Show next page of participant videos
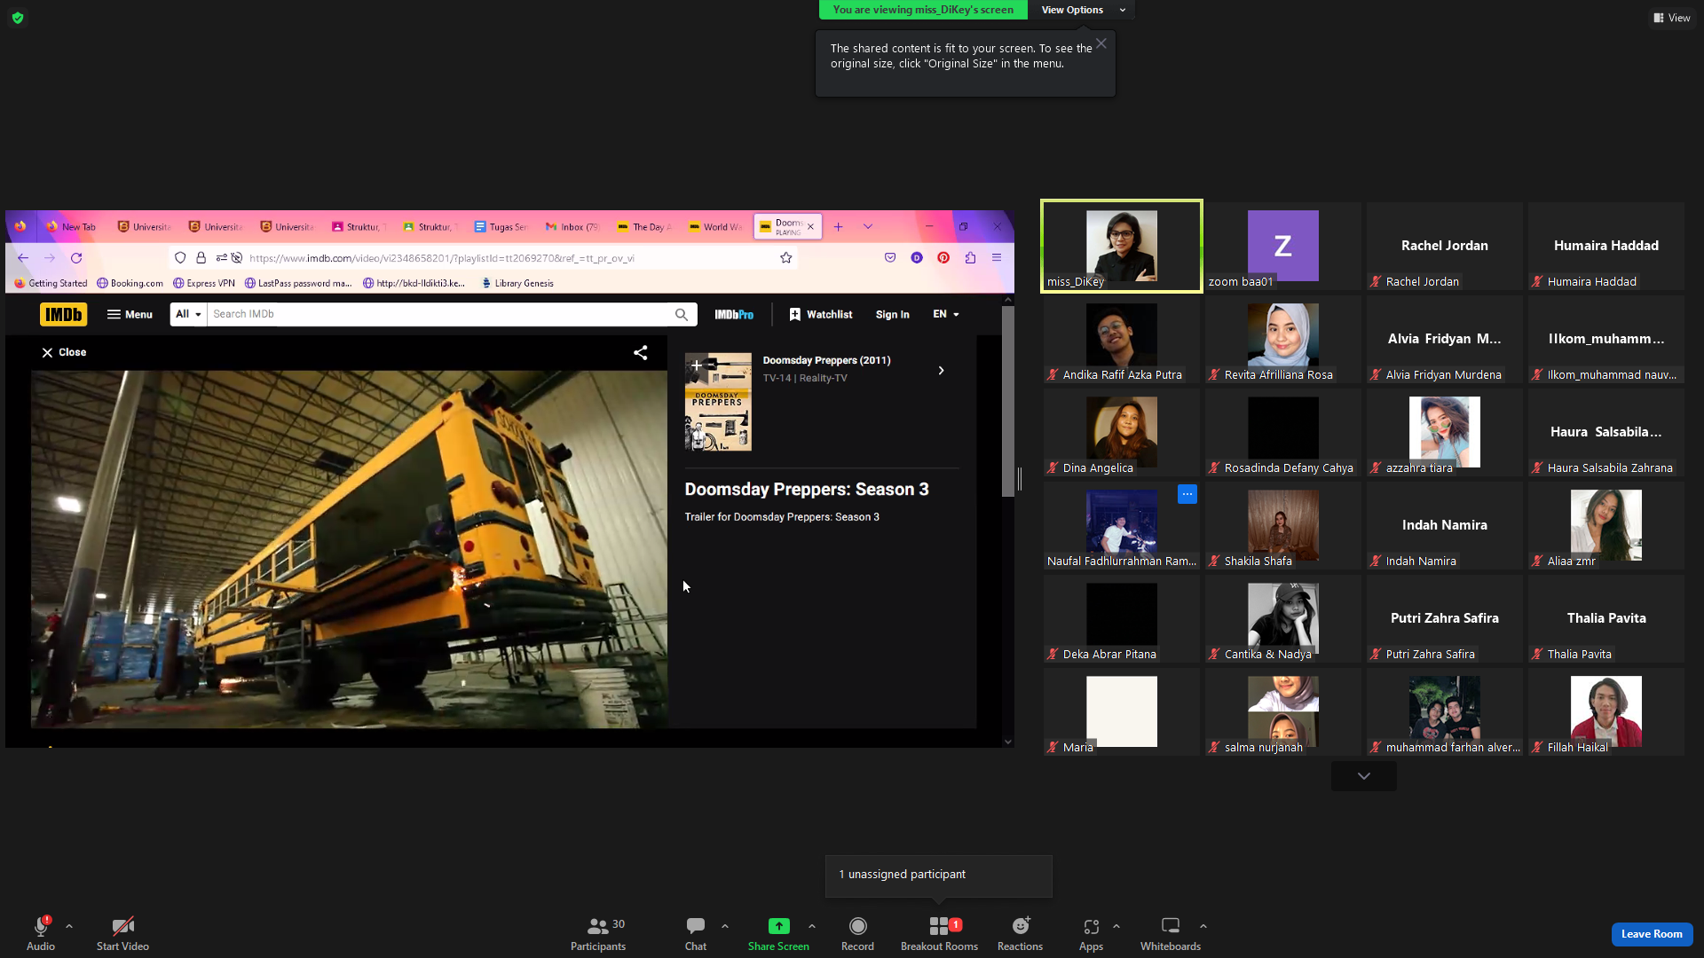 point(1364,776)
